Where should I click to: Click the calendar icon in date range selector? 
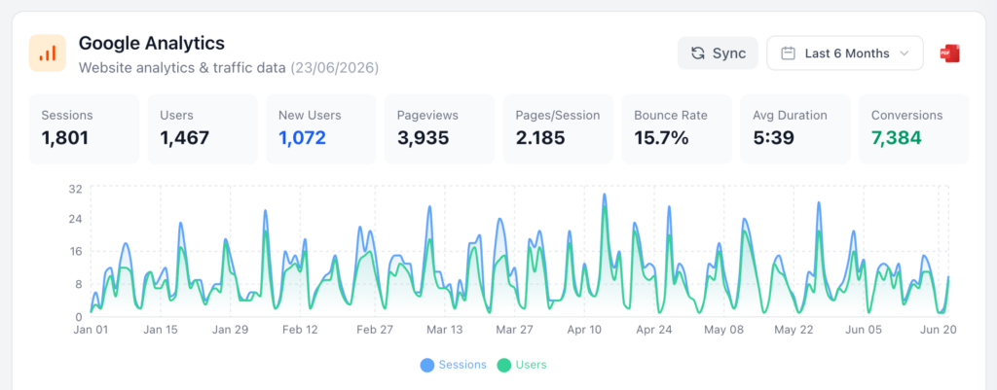point(789,53)
